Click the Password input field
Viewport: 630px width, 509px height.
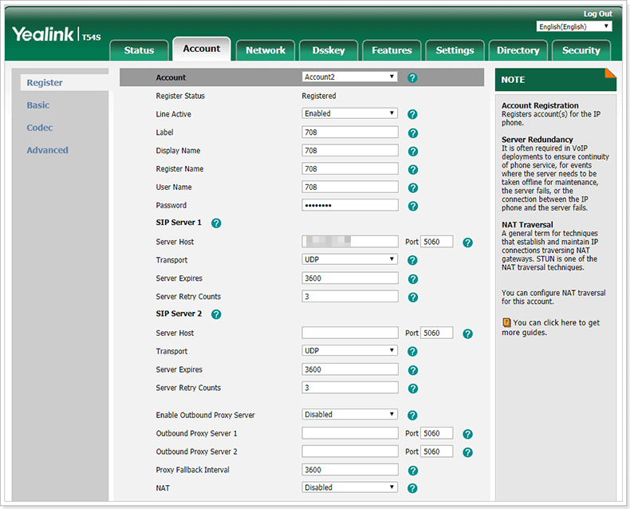tap(350, 205)
